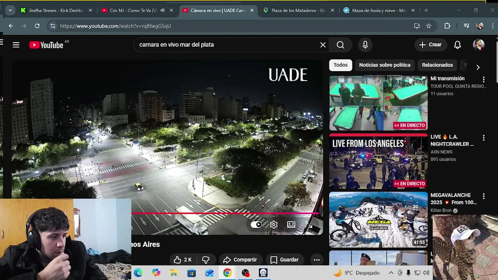Open the LIVE L.A. NIGHTCRAWLER title
Screen dimensions: 498x280
pyautogui.click(x=452, y=140)
